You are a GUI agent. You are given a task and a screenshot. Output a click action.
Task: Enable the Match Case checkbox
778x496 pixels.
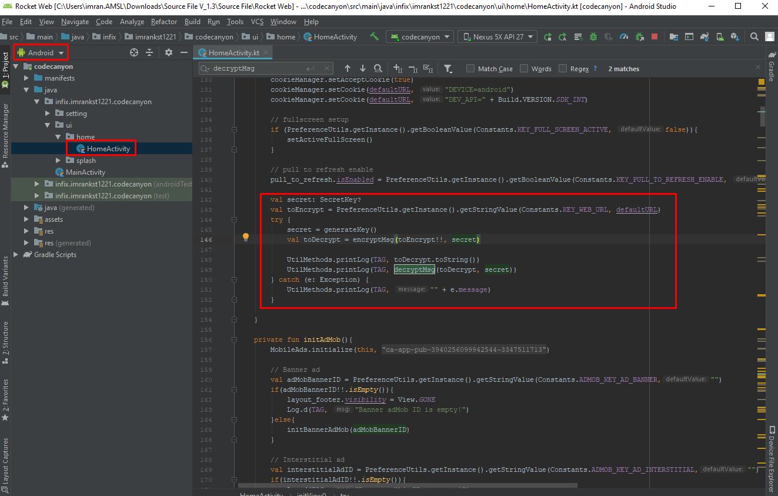click(470, 68)
